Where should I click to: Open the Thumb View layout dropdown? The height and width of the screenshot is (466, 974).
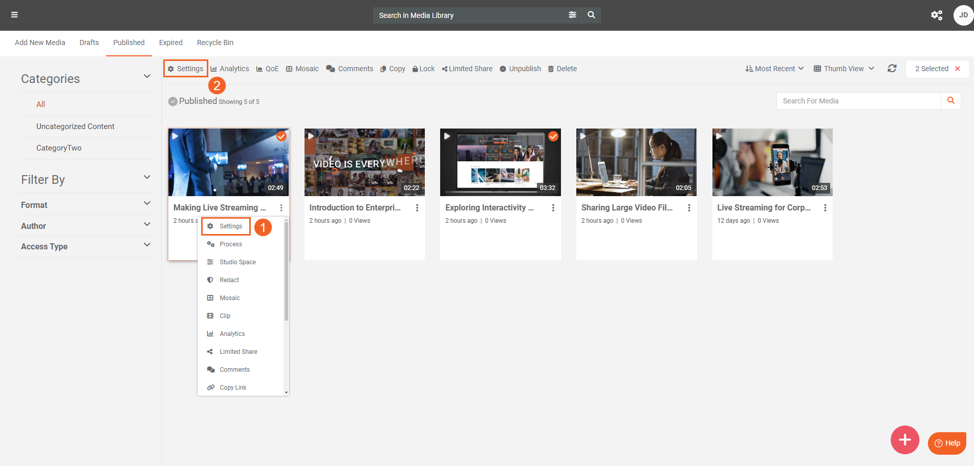pos(843,69)
